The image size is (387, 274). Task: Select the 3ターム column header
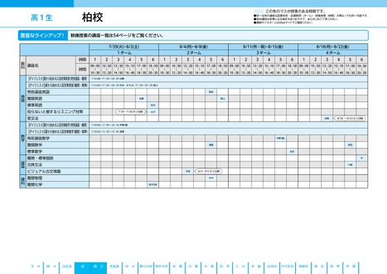click(263, 53)
